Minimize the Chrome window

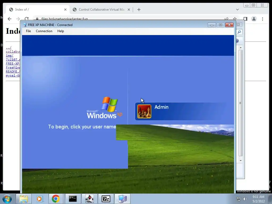(x=247, y=5)
